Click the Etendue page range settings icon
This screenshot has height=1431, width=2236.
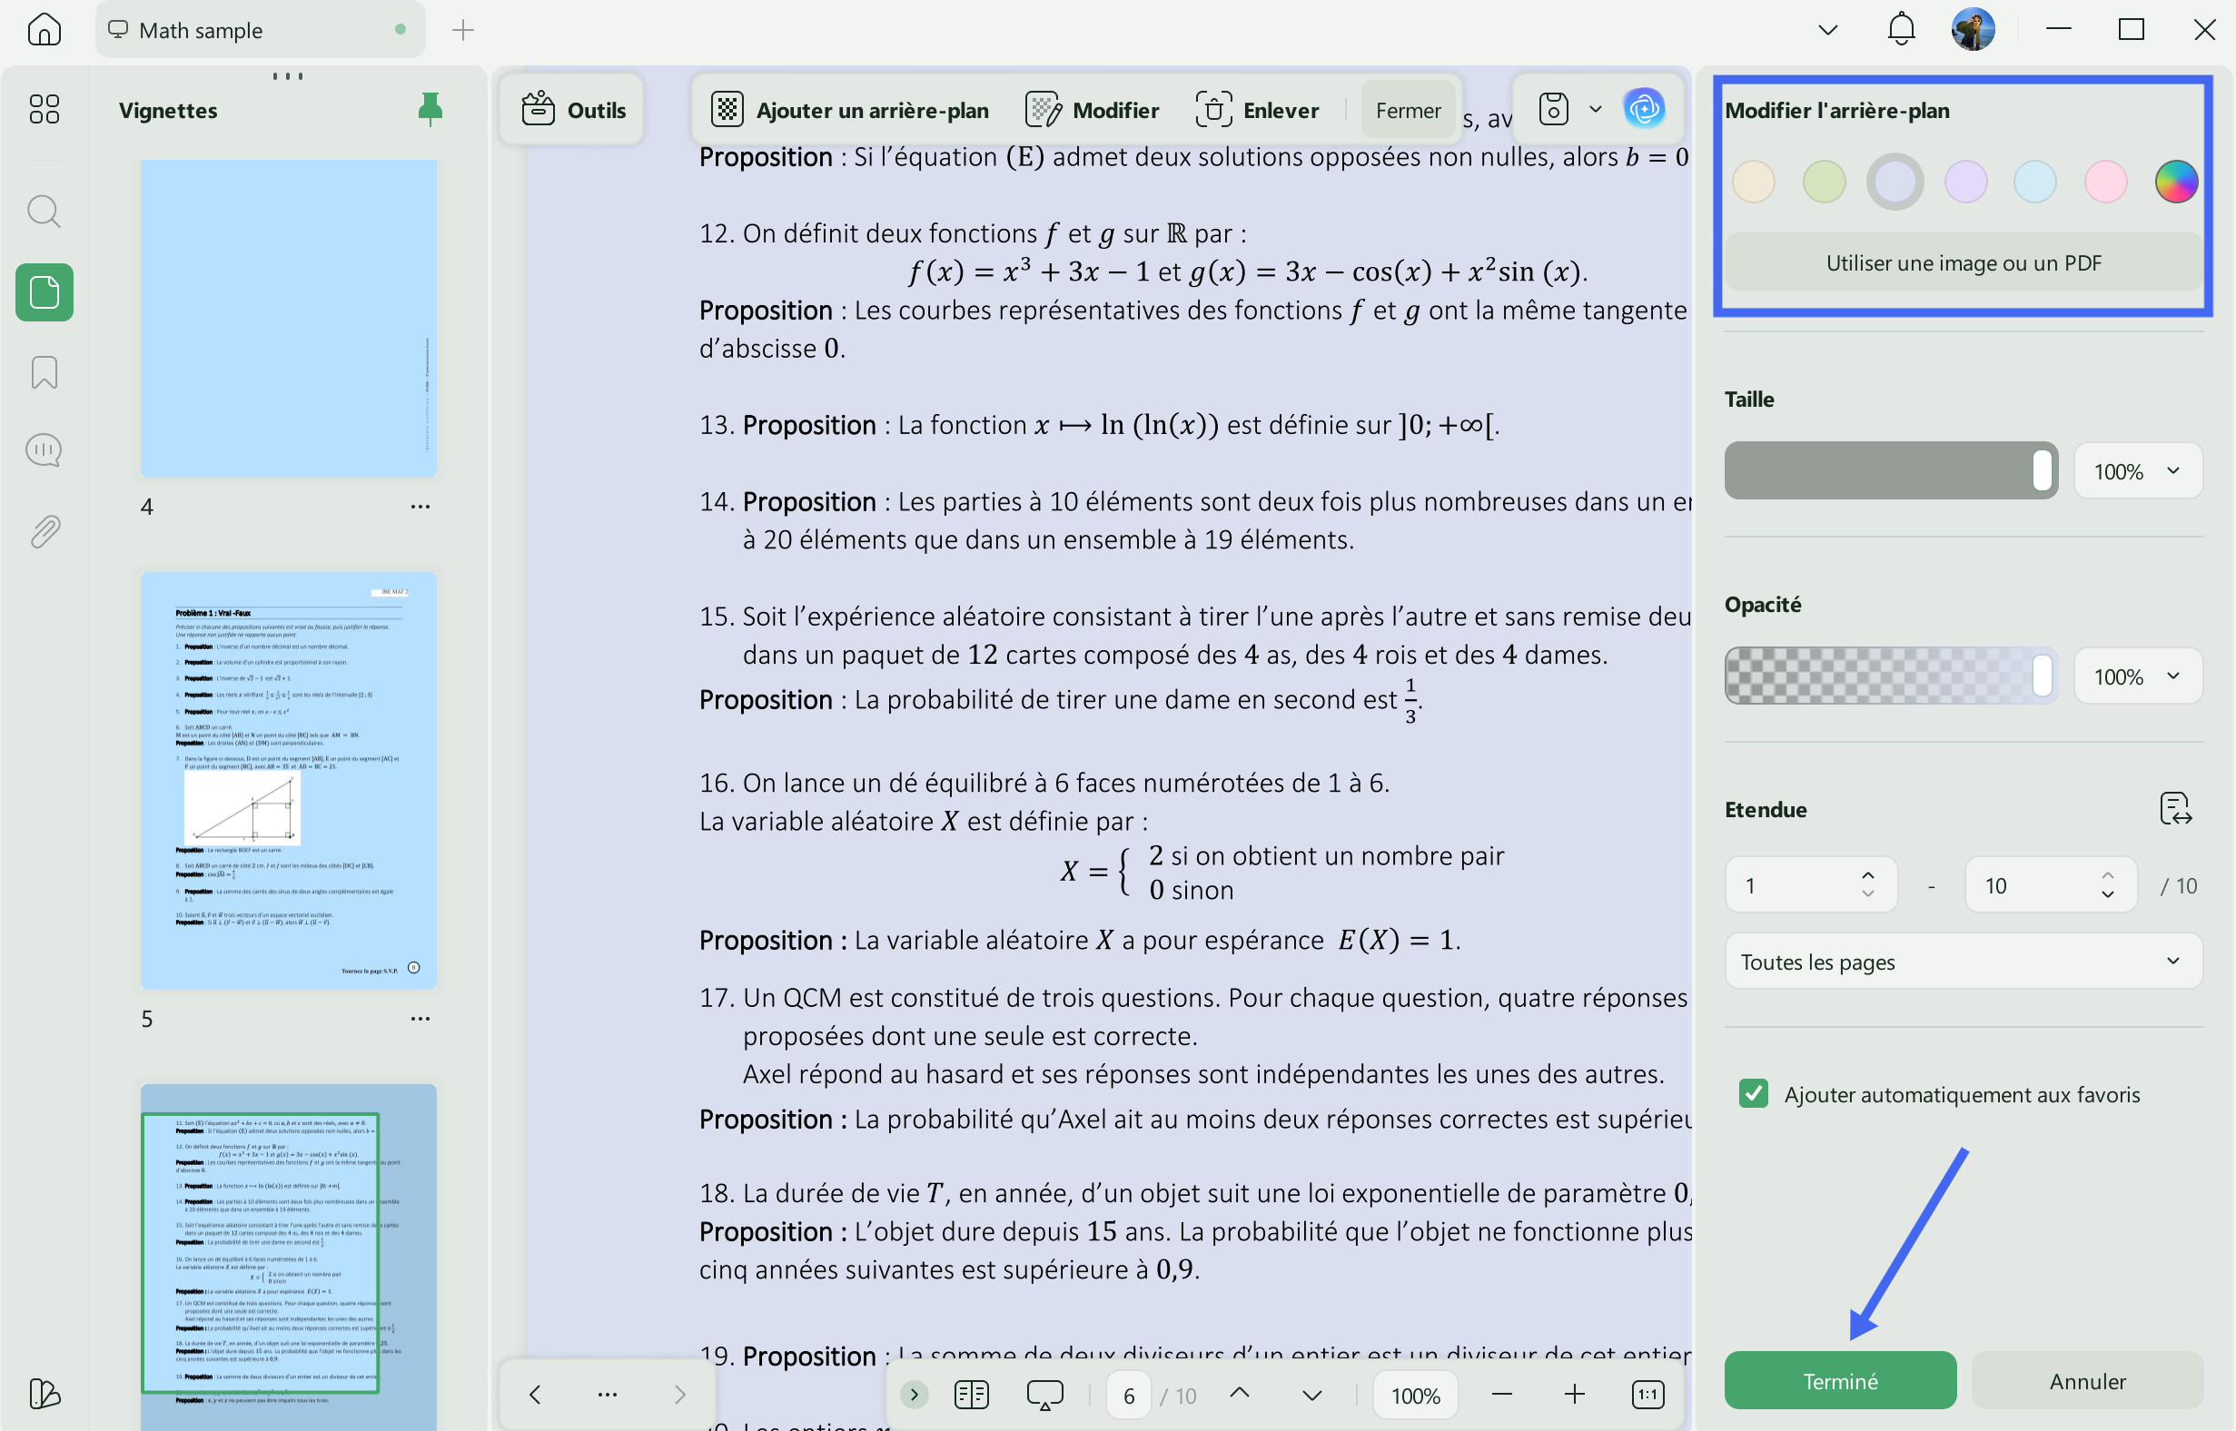point(2175,809)
